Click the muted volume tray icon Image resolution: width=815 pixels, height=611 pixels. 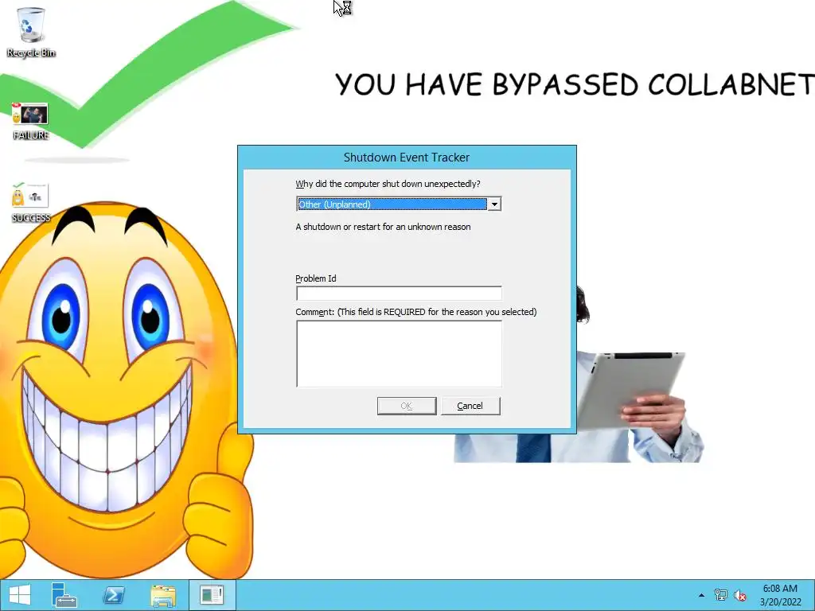[740, 595]
